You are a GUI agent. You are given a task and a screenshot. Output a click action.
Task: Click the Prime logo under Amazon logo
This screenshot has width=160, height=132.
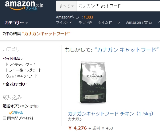click(x=31, y=8)
